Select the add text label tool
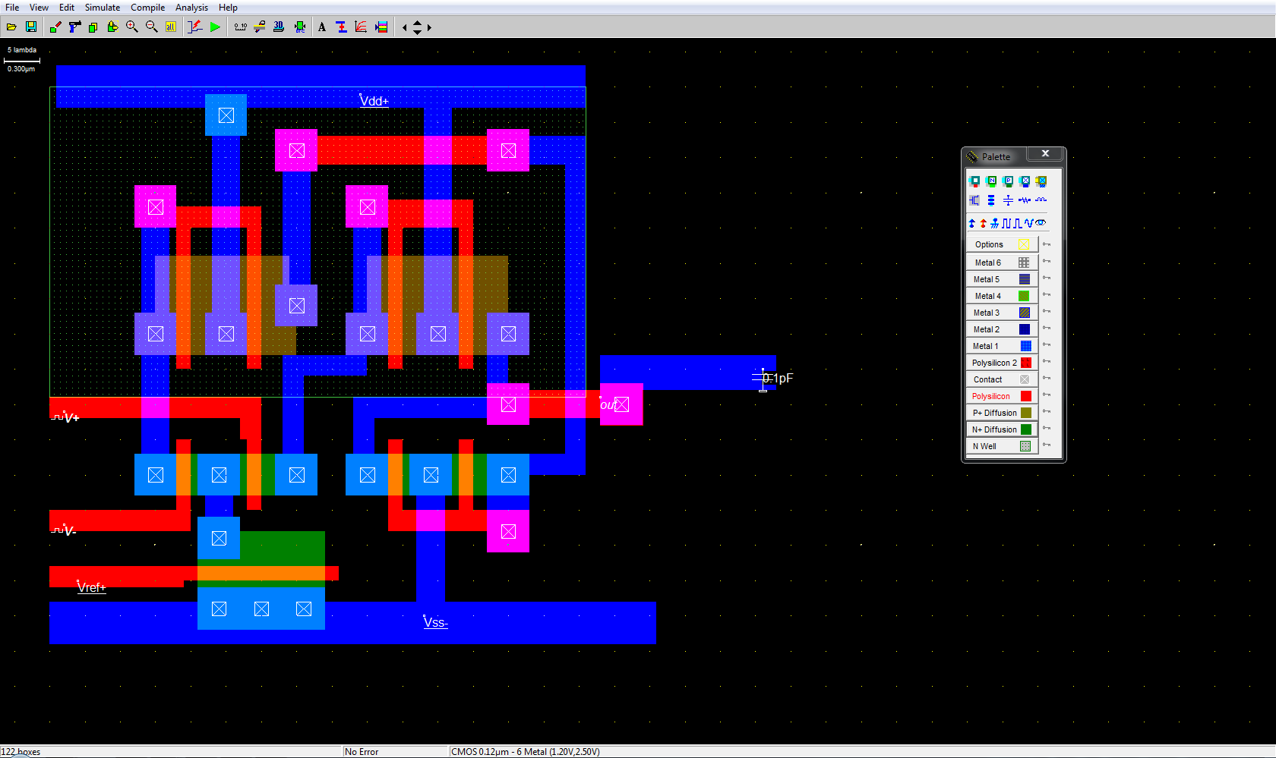Viewport: 1276px width, 758px height. point(322,27)
